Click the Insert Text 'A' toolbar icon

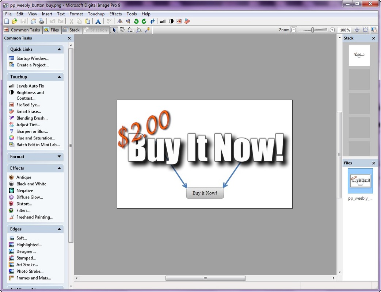pos(98,22)
